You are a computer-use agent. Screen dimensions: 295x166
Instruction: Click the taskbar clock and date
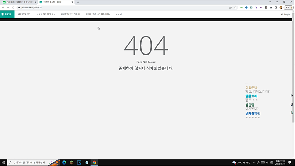tap(281, 162)
